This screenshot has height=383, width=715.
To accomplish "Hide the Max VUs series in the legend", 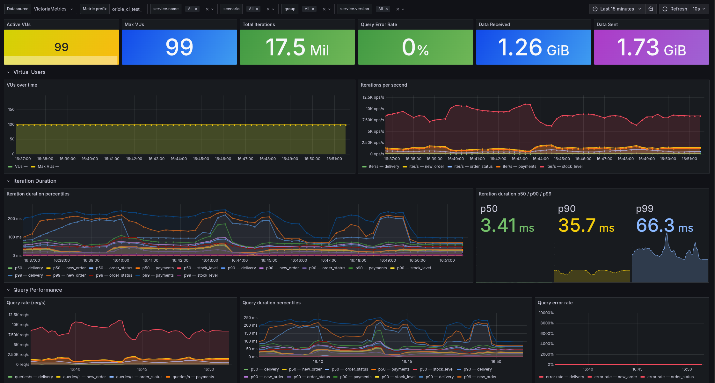I will (x=45, y=166).
